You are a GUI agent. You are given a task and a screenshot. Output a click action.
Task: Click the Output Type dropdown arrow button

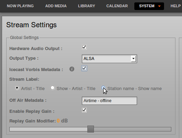tap(133, 59)
